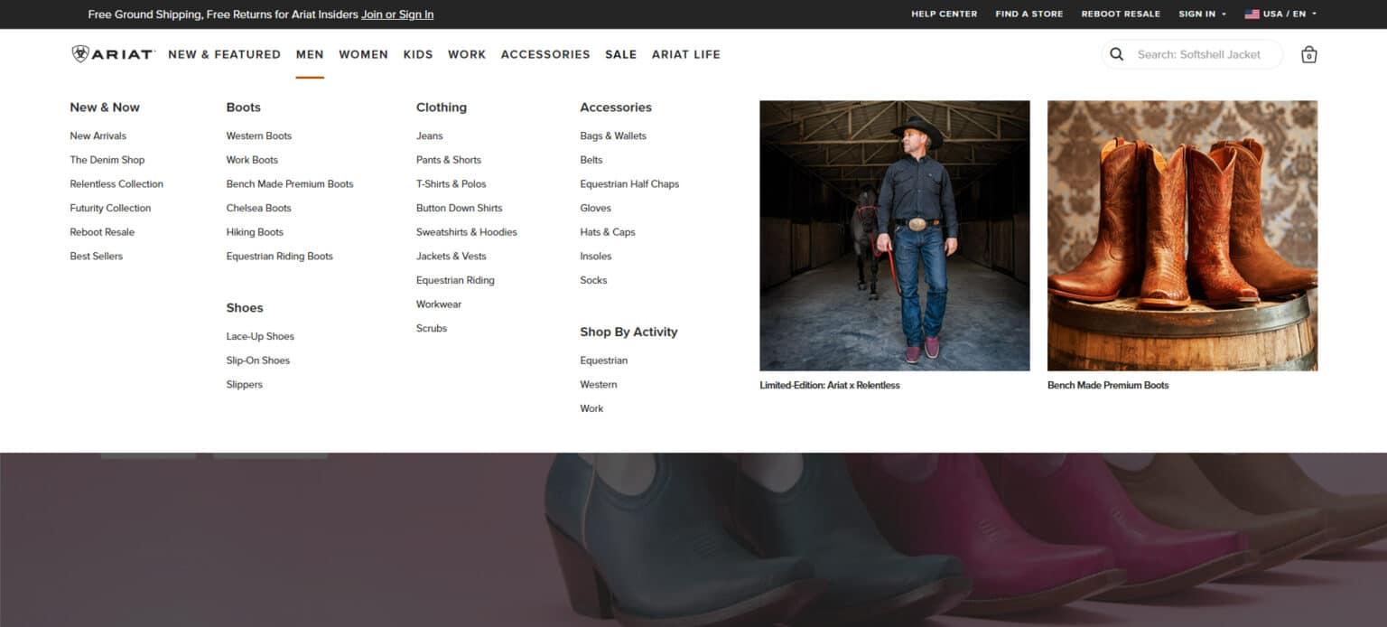This screenshot has height=627, width=1387.
Task: Open Equestrian Riding clothing
Action: (455, 280)
